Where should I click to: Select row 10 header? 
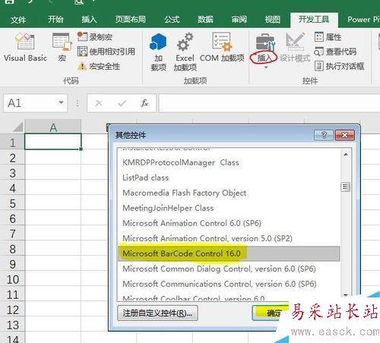click(x=12, y=279)
